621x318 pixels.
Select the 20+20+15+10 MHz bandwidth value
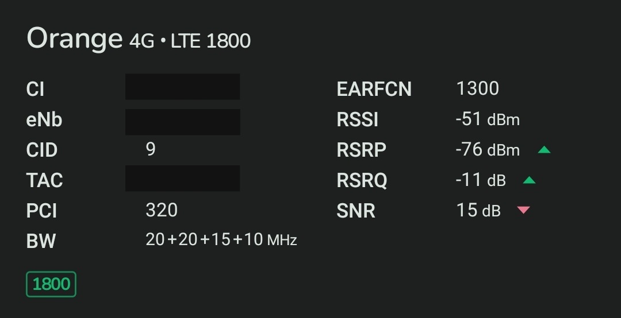(x=221, y=240)
